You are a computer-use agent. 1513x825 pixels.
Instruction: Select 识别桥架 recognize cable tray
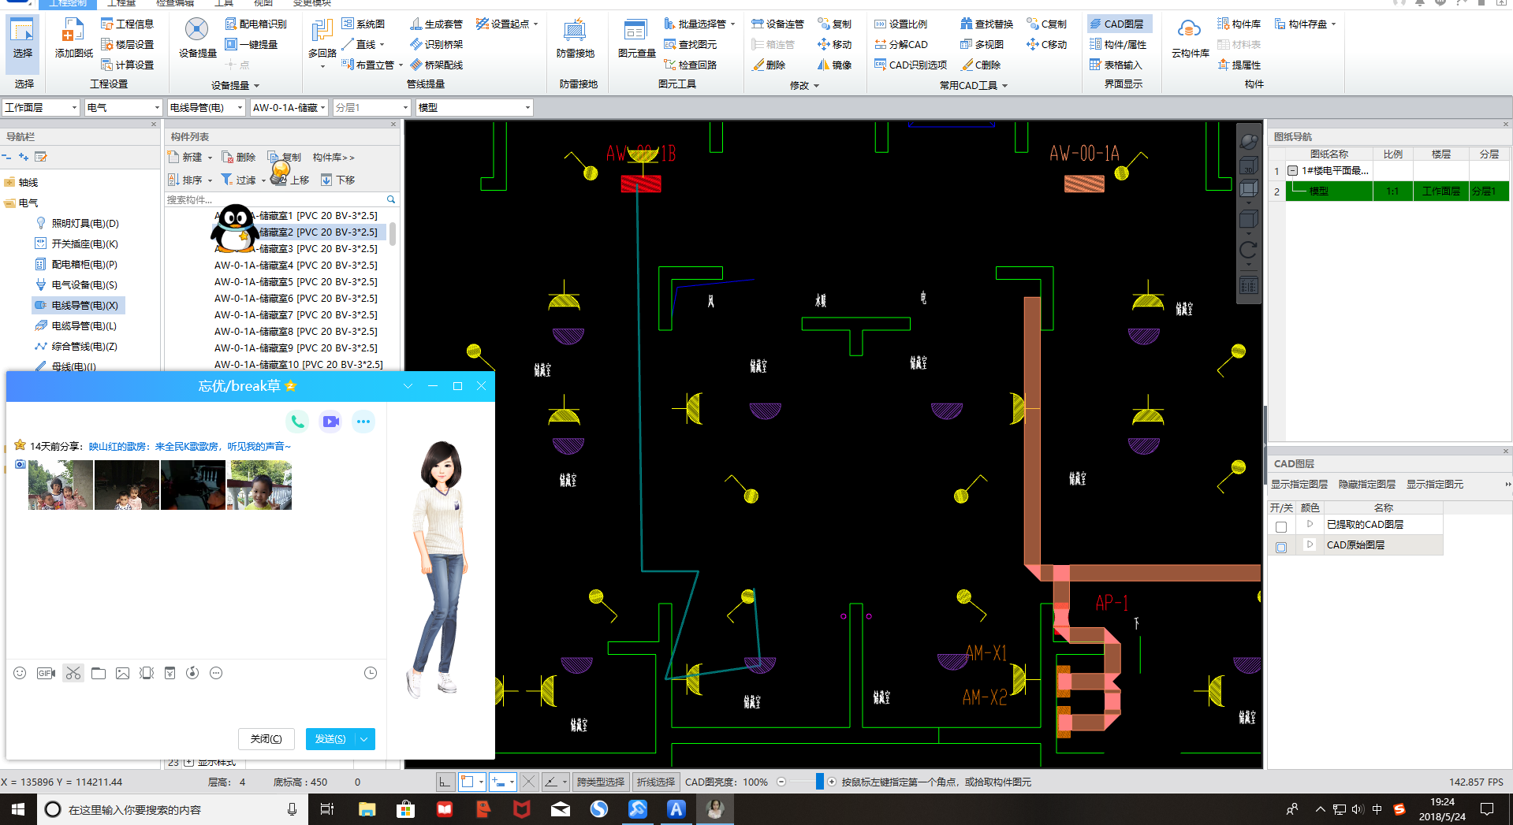tap(436, 45)
